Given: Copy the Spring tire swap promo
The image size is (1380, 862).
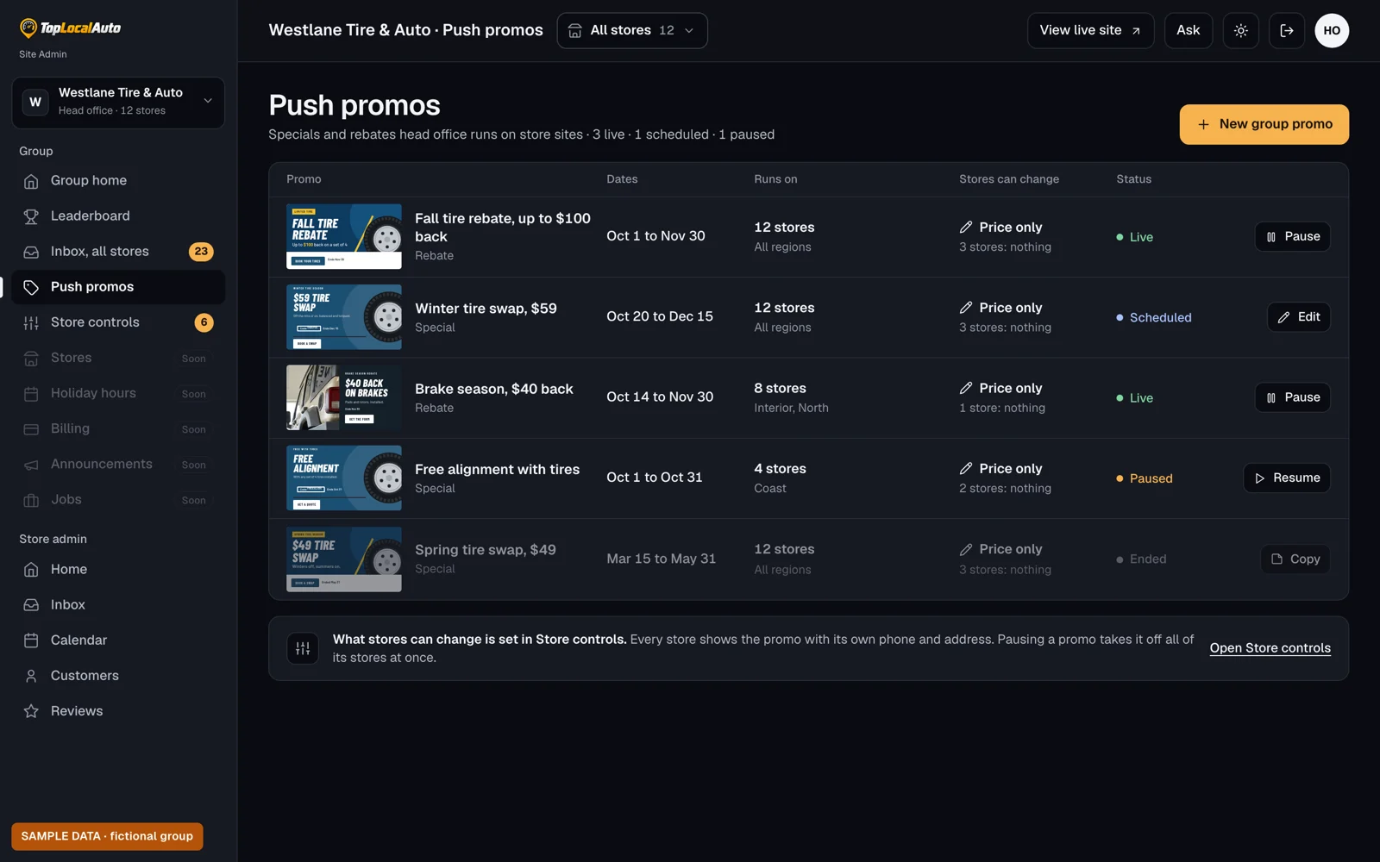Looking at the screenshot, I should point(1295,559).
